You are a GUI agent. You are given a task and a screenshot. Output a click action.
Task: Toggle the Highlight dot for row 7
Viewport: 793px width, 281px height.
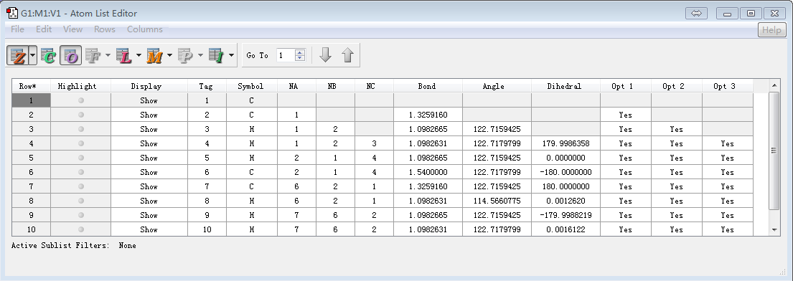[81, 186]
